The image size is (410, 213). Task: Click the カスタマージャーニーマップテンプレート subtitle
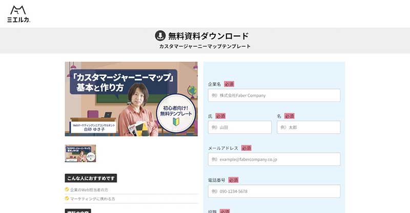[205, 47]
